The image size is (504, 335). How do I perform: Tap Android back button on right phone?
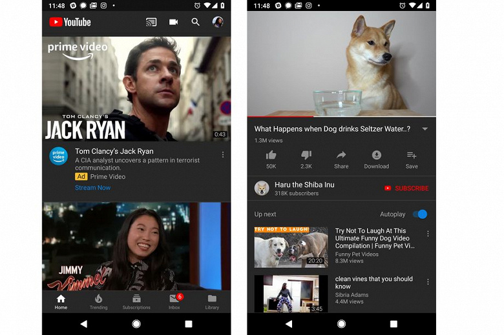(x=289, y=324)
